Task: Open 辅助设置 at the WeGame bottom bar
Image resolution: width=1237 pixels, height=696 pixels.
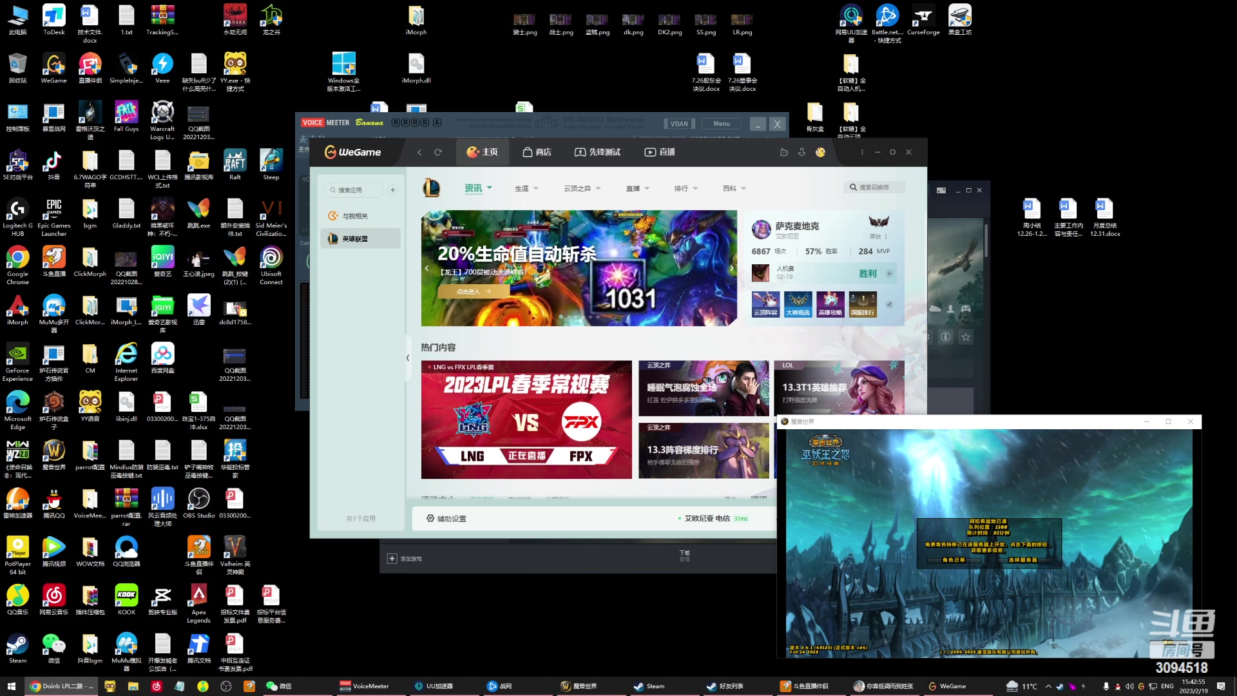Action: (446, 519)
